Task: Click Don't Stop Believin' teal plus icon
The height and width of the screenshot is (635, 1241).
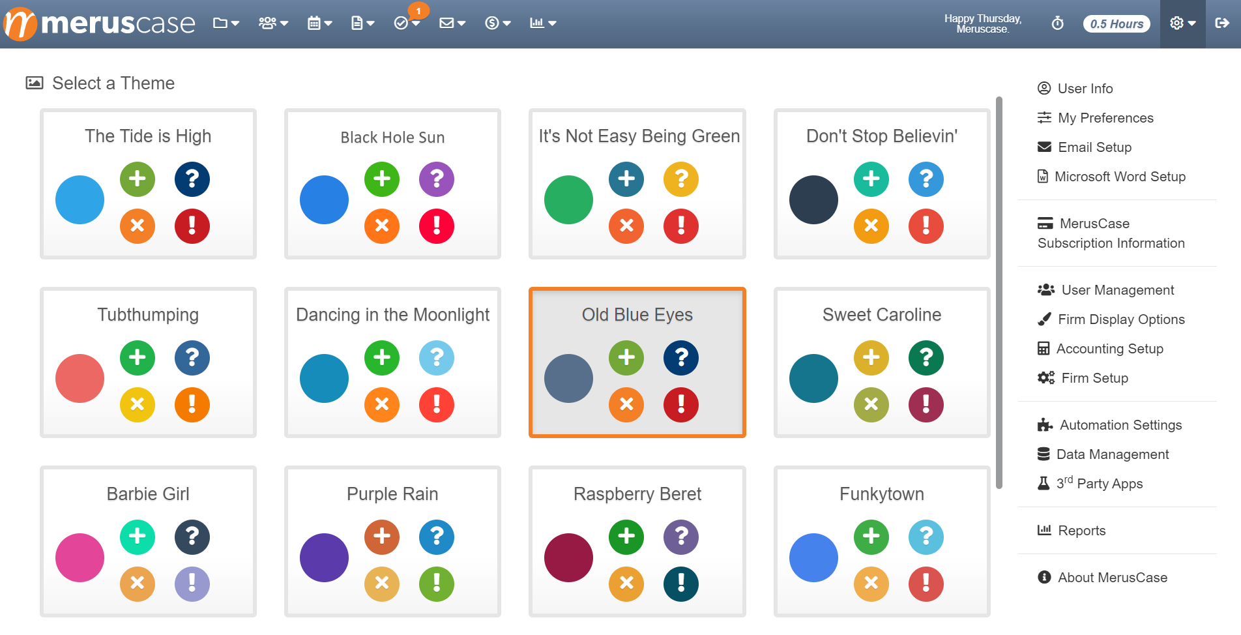Action: [871, 179]
